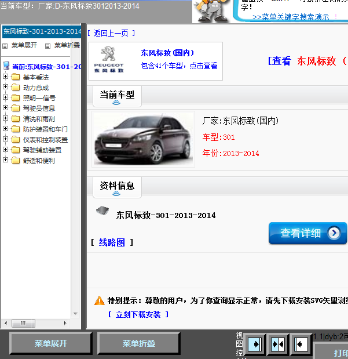Open the 线路图 link

tap(112, 242)
